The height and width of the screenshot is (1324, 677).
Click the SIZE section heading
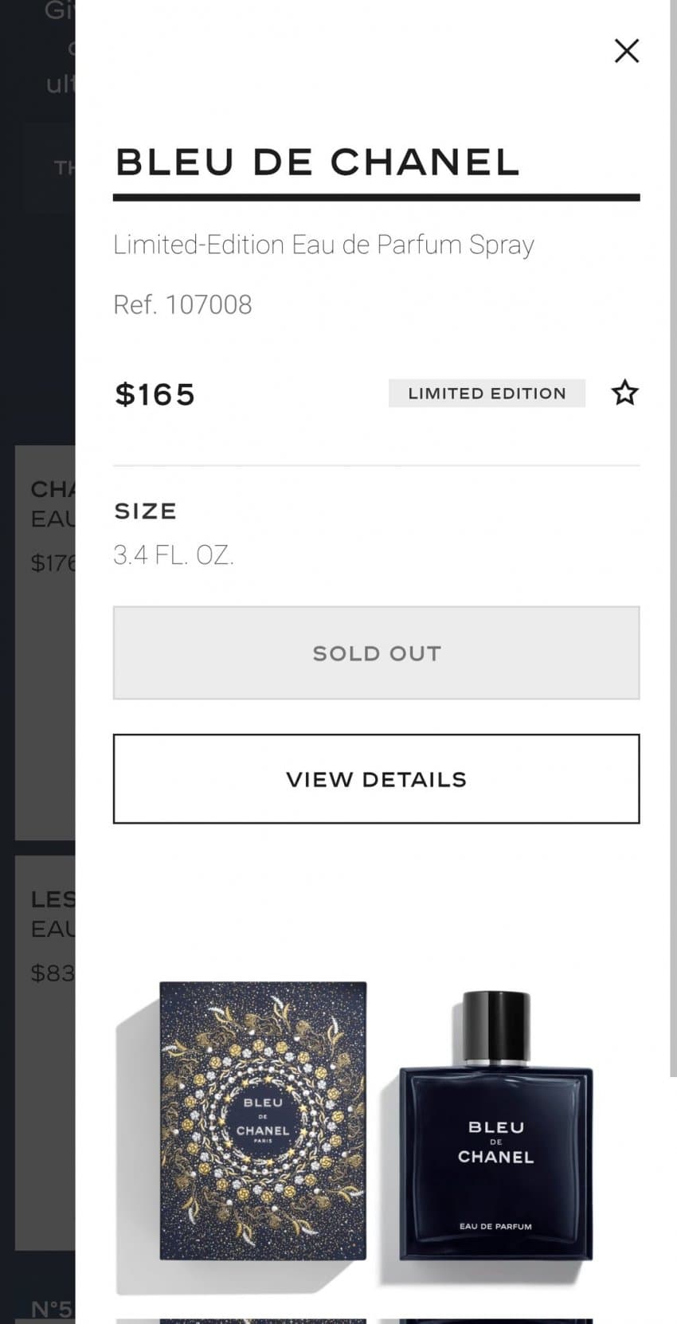(145, 511)
